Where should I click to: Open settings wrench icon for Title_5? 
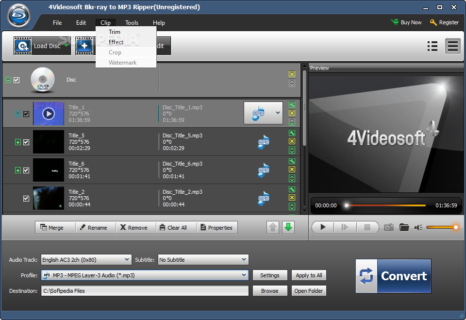pyautogui.click(x=292, y=133)
